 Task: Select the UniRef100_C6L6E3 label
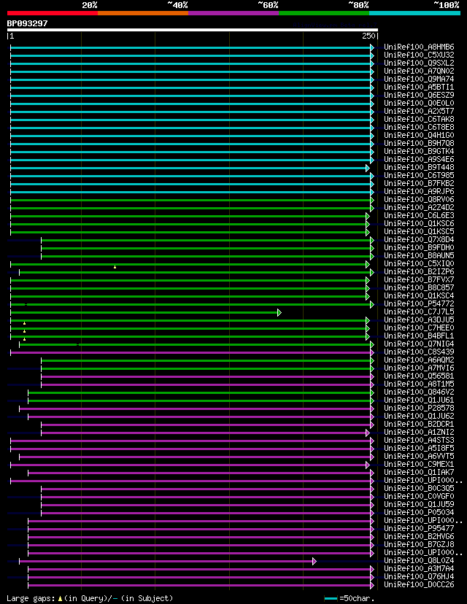tap(419, 215)
